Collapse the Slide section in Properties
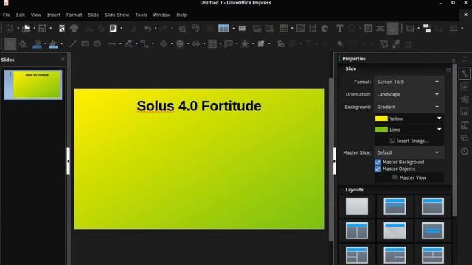This screenshot has width=472, height=265. (x=342, y=68)
